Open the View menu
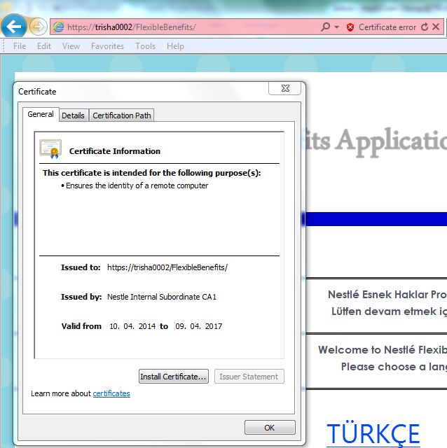 71,46
